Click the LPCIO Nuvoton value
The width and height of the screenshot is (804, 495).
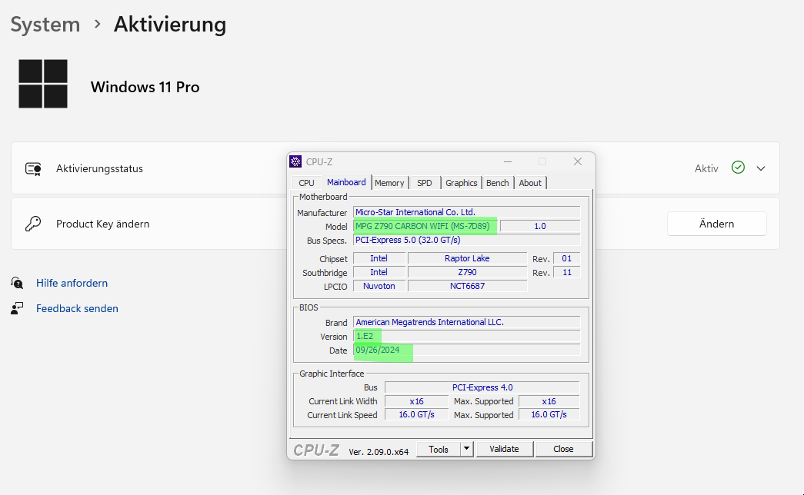pos(379,286)
